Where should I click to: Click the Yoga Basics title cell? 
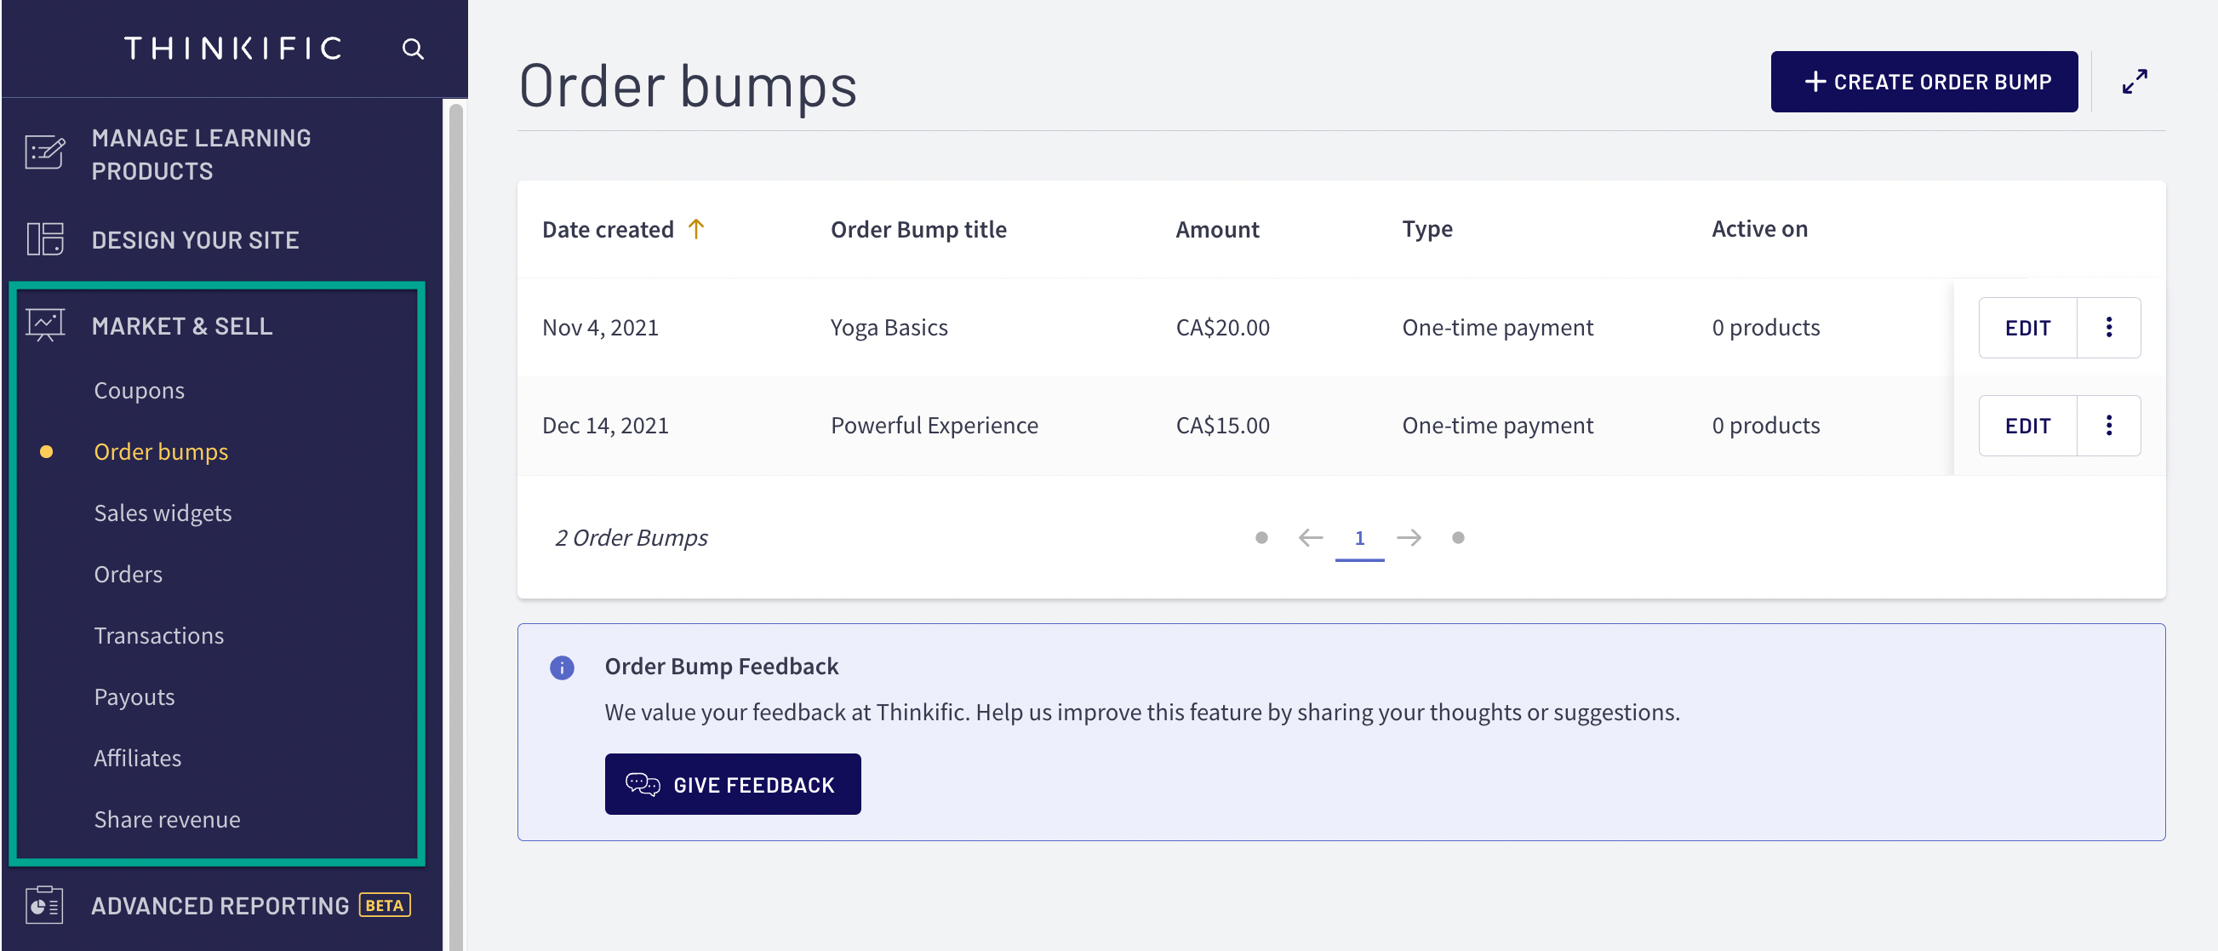[x=889, y=327]
